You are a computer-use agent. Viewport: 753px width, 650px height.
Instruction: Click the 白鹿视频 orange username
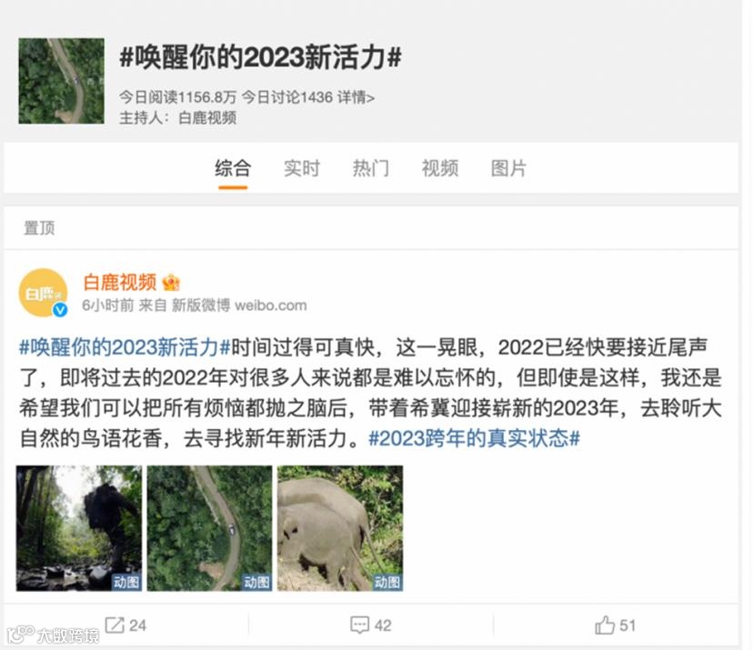(x=120, y=283)
